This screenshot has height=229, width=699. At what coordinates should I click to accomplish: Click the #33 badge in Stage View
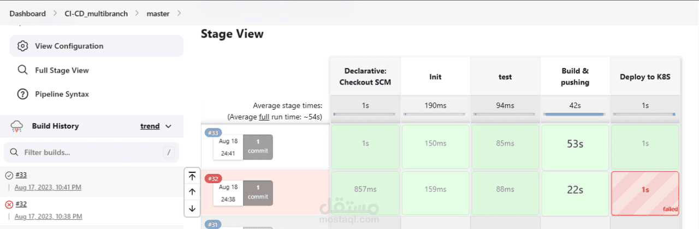tap(213, 132)
